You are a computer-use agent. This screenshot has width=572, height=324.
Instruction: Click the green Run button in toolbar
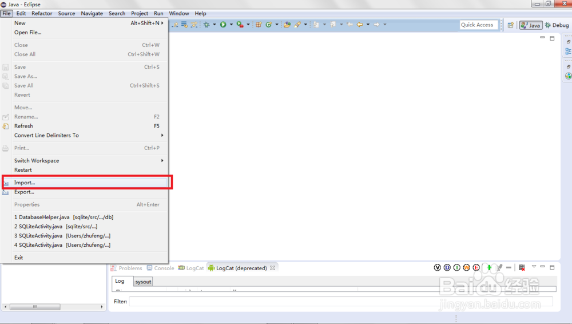point(223,25)
